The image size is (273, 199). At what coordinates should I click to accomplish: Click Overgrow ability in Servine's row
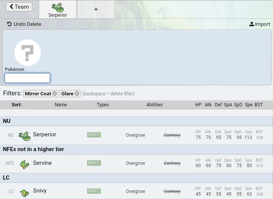(135, 163)
